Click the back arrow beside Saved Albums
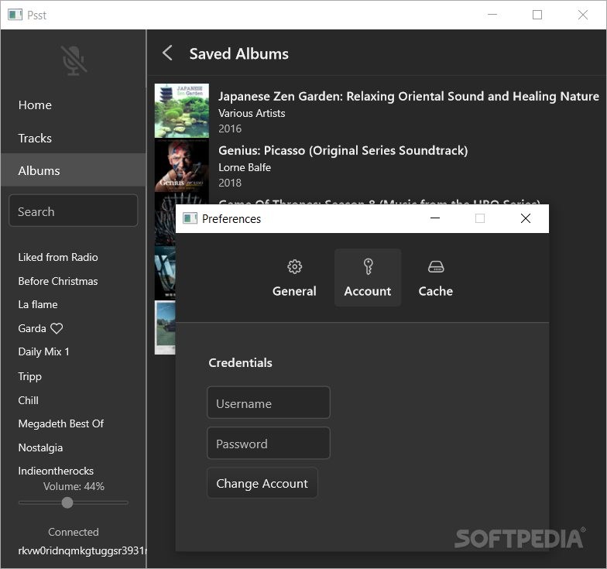Viewport: 607px width, 569px height. pyautogui.click(x=167, y=53)
